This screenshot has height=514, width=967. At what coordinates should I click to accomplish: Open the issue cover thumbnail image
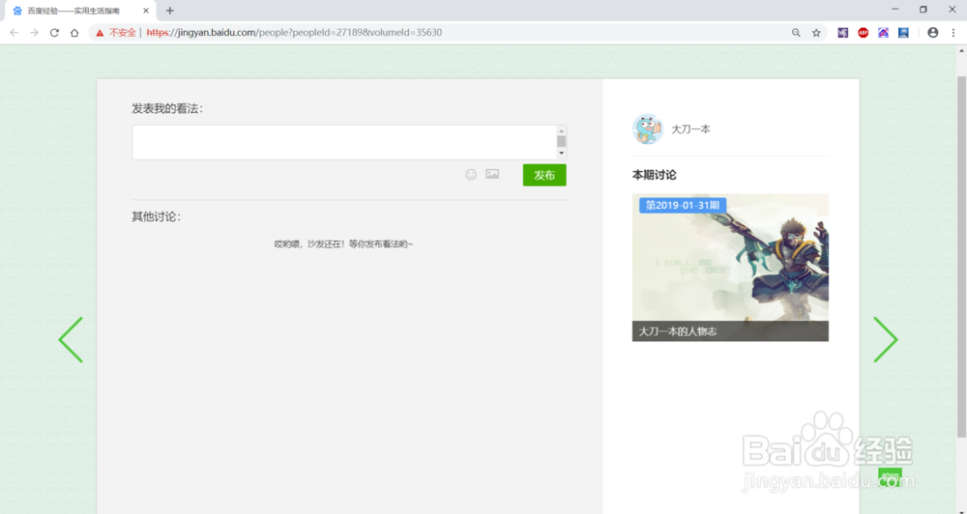[730, 268]
